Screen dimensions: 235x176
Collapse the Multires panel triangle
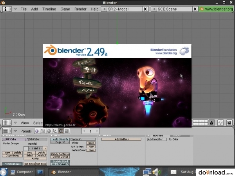100,135
